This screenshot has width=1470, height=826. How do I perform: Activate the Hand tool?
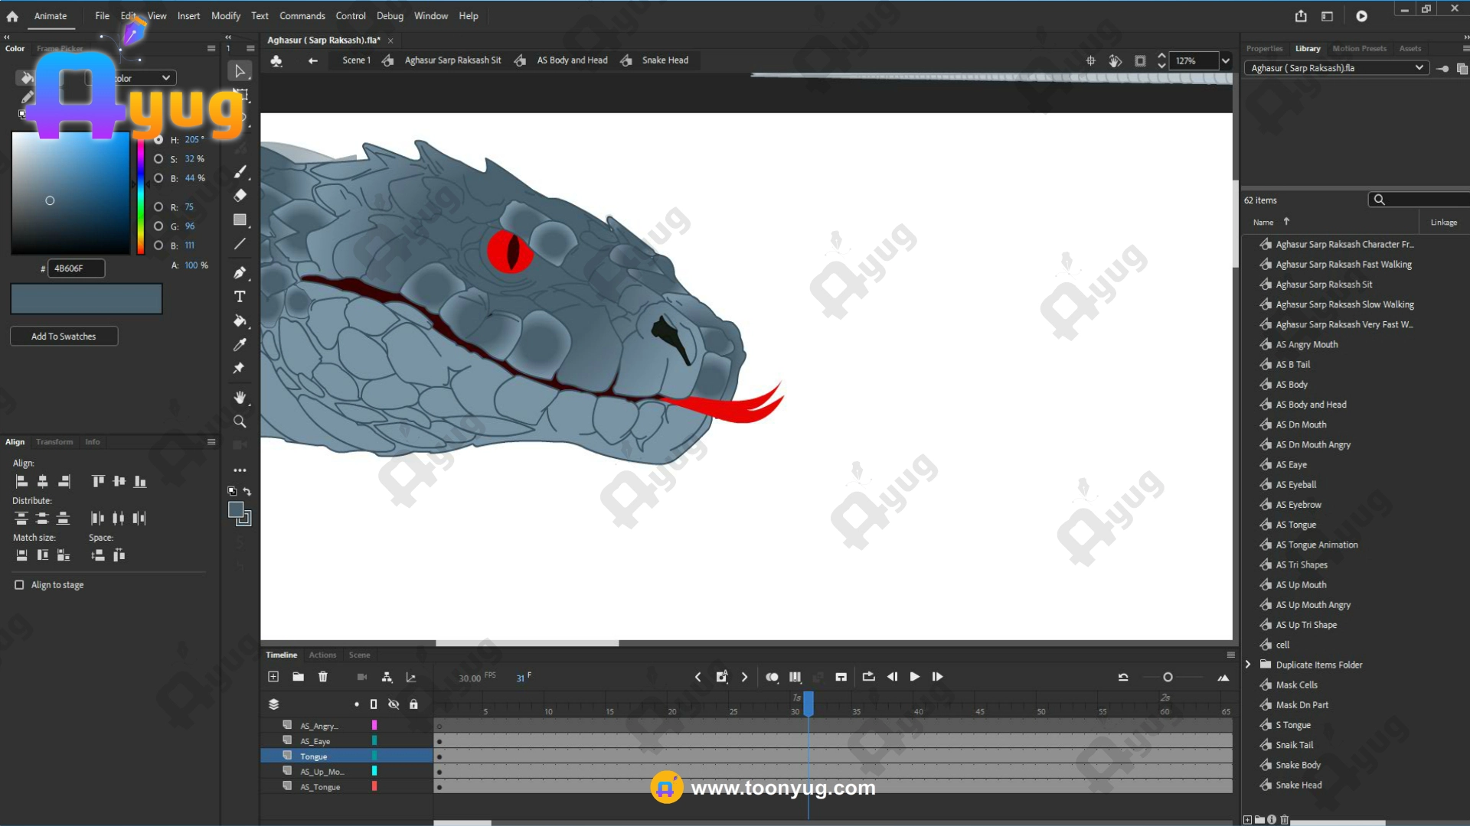tap(240, 397)
